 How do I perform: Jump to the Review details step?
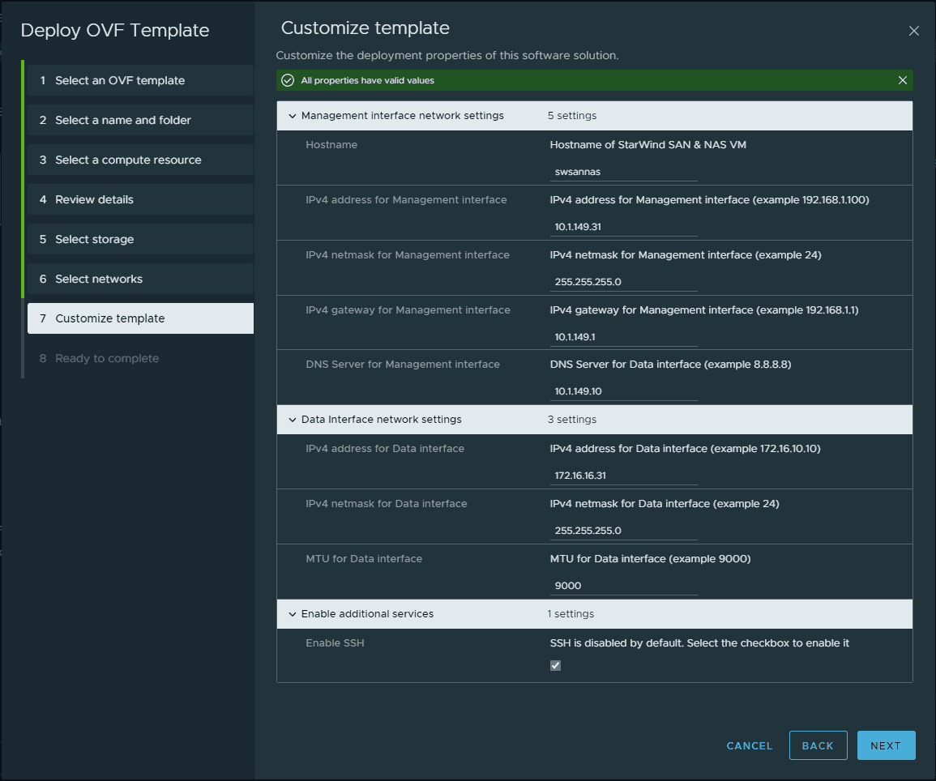94,199
